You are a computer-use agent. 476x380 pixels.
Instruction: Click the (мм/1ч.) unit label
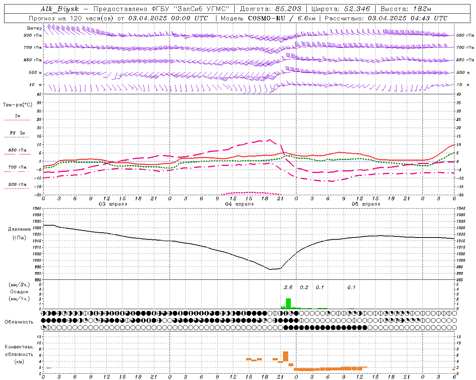(19, 299)
